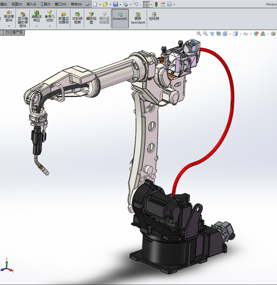
Task: Open the Display Style dropdown arrow
Action: click(241, 34)
